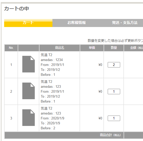143x141 pixels.
Task: Click product text with From 2020/1/9
Action: coord(52,118)
